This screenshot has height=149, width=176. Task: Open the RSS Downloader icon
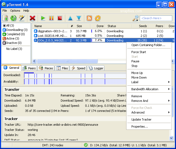[89, 18]
